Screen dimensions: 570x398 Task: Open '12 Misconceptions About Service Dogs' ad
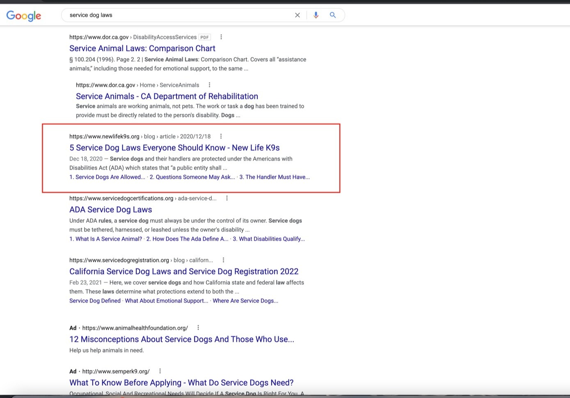coord(181,339)
